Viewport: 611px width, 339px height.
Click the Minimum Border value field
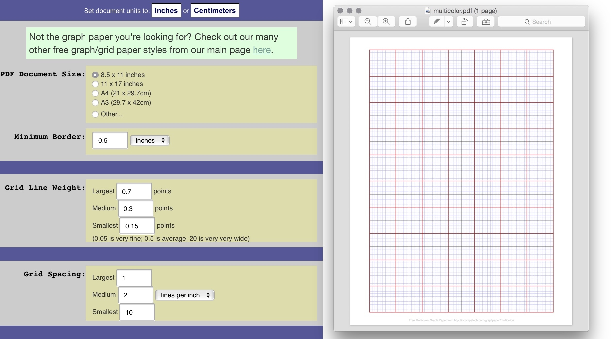click(x=110, y=140)
